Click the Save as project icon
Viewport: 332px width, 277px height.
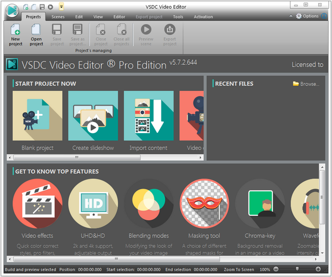click(x=78, y=30)
